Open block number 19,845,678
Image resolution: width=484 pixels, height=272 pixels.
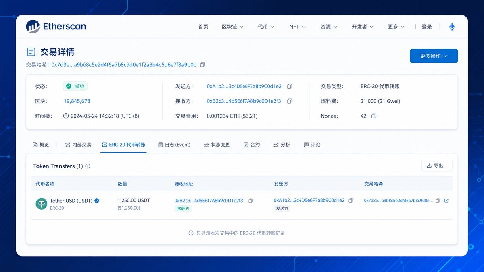point(77,101)
